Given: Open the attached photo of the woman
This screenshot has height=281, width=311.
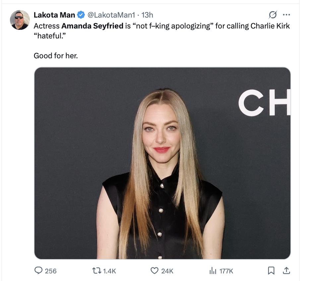Looking at the screenshot, I should [162, 163].
